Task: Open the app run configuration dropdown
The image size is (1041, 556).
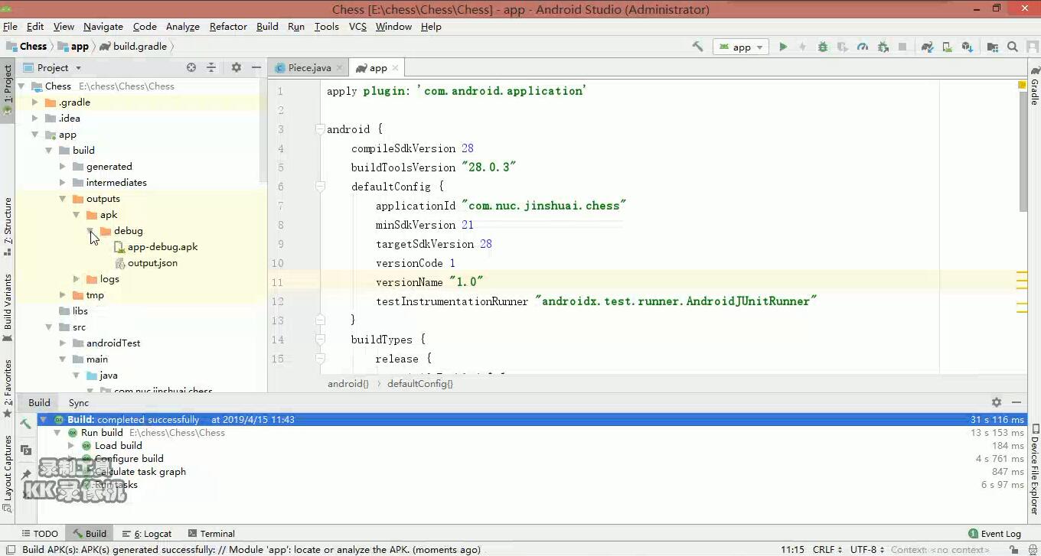Action: point(741,47)
